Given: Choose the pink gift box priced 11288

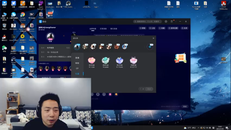Looking at the screenshot, I should [x=92, y=62].
